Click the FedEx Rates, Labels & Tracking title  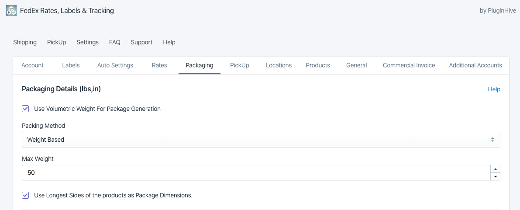(x=67, y=10)
